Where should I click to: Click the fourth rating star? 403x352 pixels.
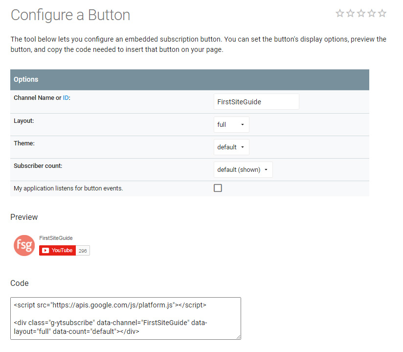(372, 13)
